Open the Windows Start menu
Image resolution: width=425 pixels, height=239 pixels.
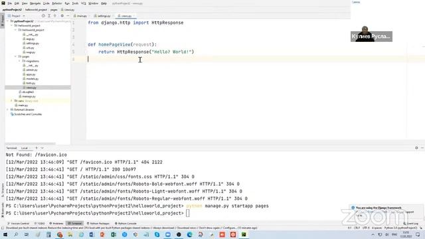point(5,234)
